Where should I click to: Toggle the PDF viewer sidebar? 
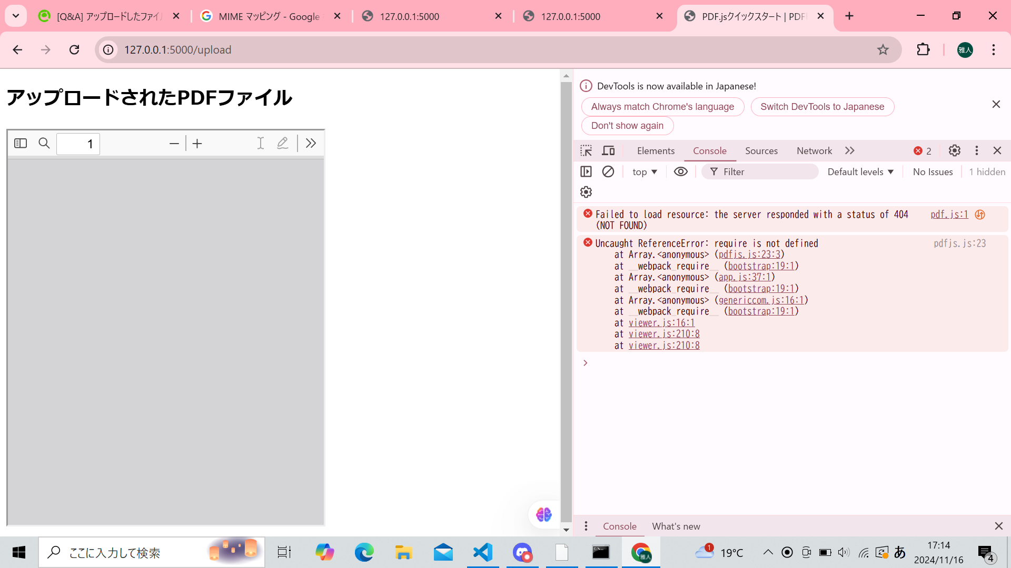21,143
